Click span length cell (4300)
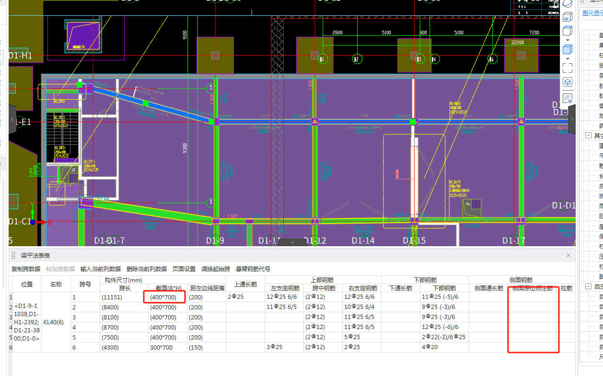Image resolution: width=603 pixels, height=376 pixels. 124,347
